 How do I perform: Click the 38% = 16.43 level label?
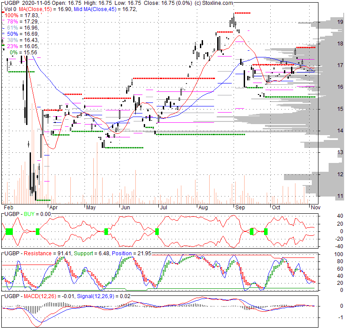pos(23,40)
